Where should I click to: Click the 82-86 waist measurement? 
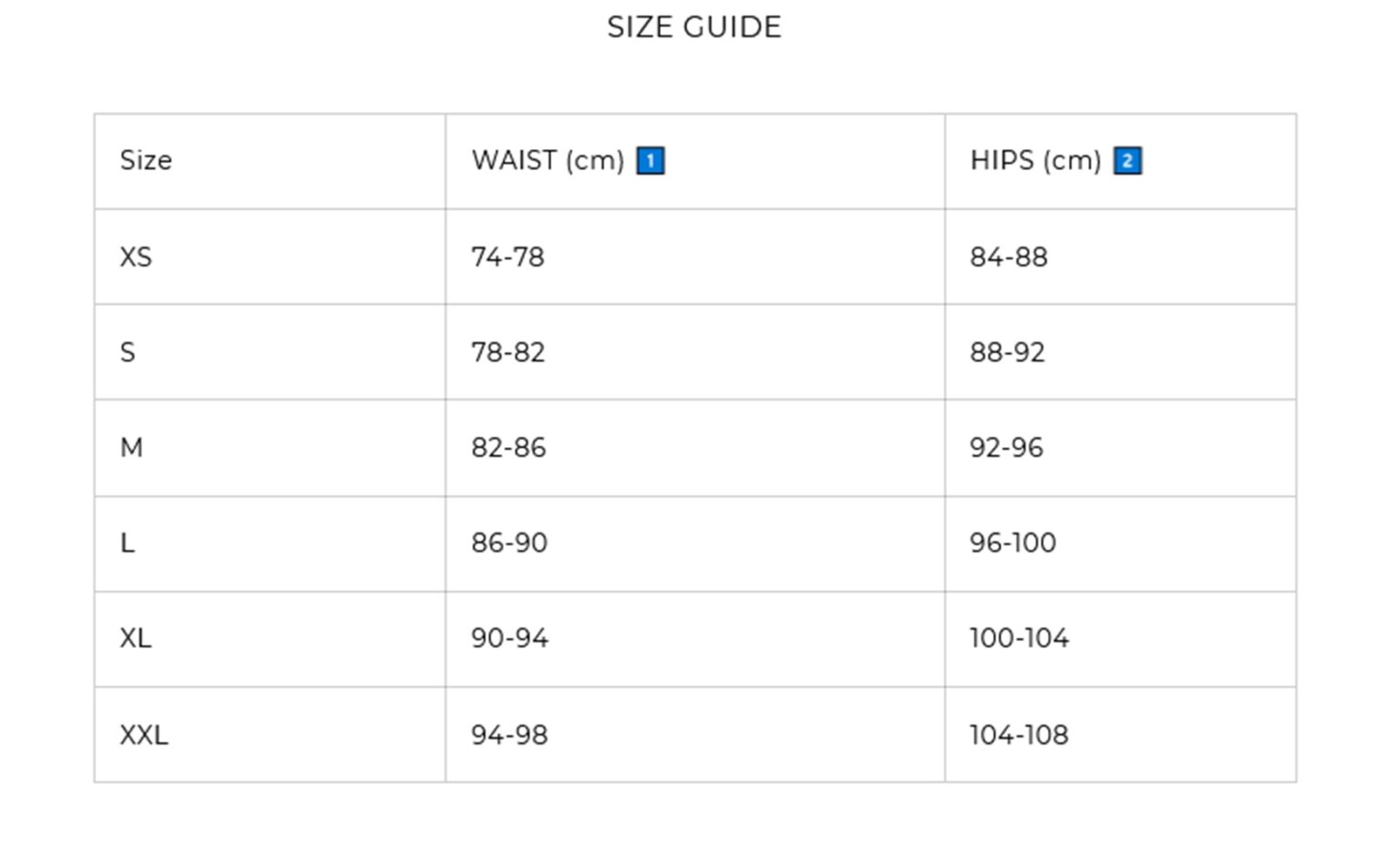point(508,448)
